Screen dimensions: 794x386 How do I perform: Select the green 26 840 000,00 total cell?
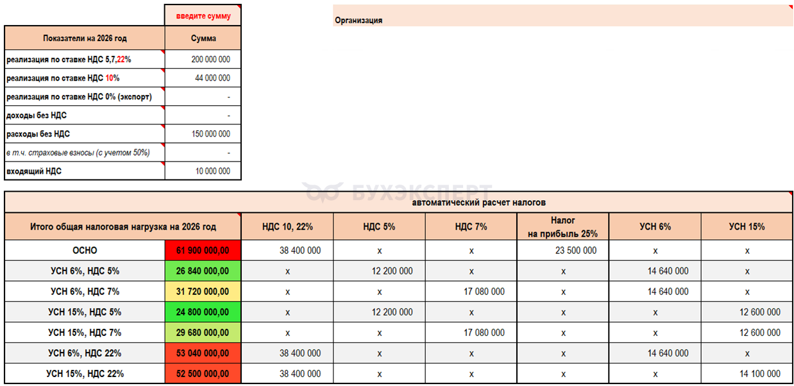203,271
